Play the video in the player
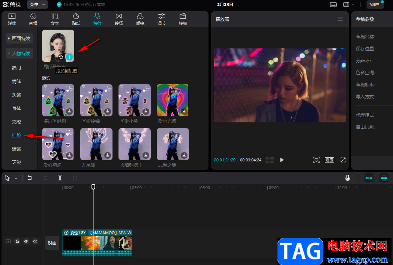 click(x=282, y=160)
